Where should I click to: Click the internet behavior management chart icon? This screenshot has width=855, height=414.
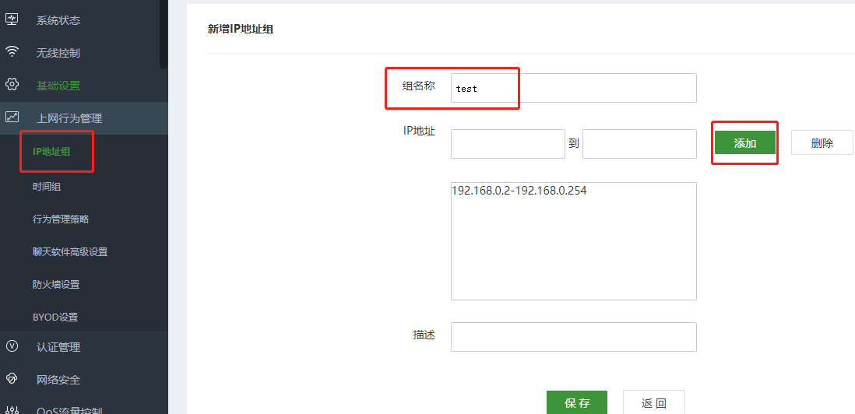(12, 117)
